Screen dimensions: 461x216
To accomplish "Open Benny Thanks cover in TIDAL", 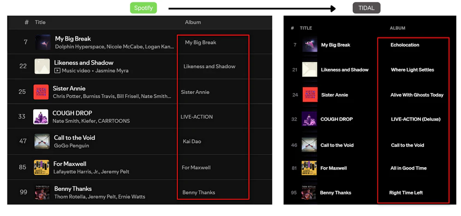I will (309, 193).
